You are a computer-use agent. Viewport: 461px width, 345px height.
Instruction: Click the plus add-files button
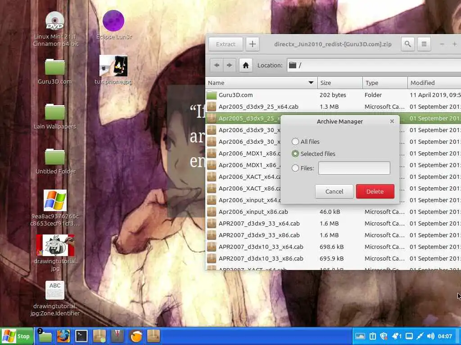(252, 44)
